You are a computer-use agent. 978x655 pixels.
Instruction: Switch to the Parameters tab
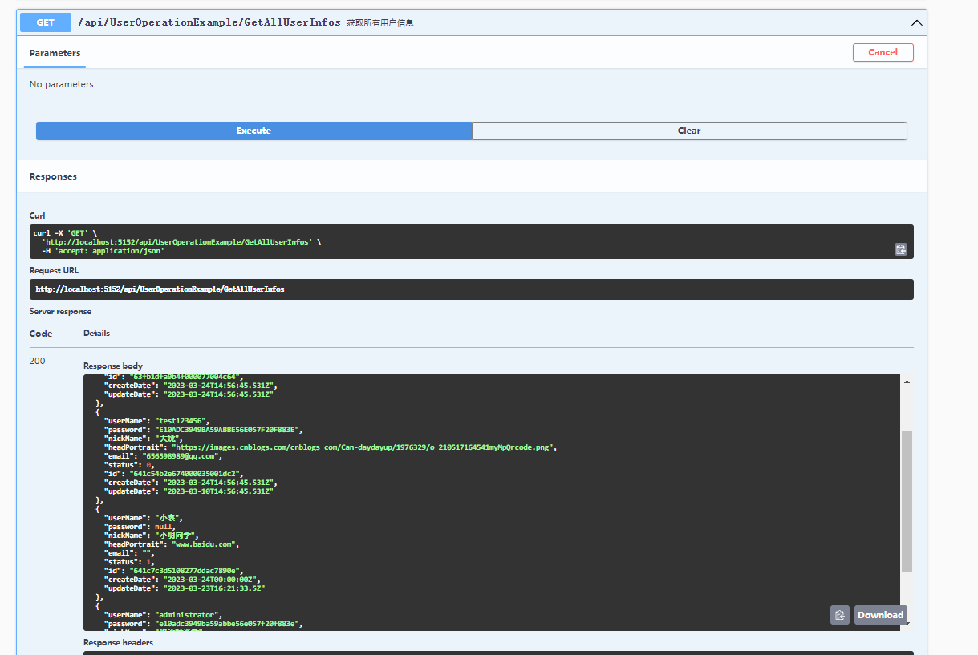point(54,53)
